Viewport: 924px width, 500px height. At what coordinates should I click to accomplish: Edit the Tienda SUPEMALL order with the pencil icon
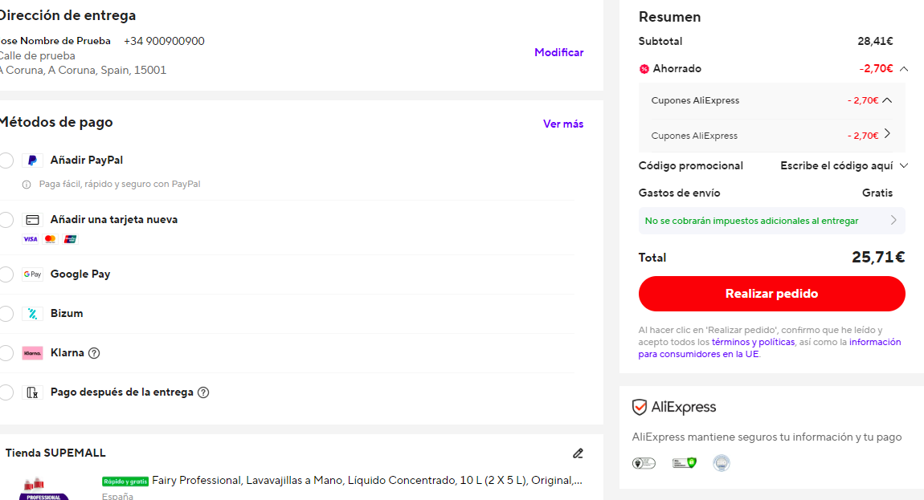[578, 453]
